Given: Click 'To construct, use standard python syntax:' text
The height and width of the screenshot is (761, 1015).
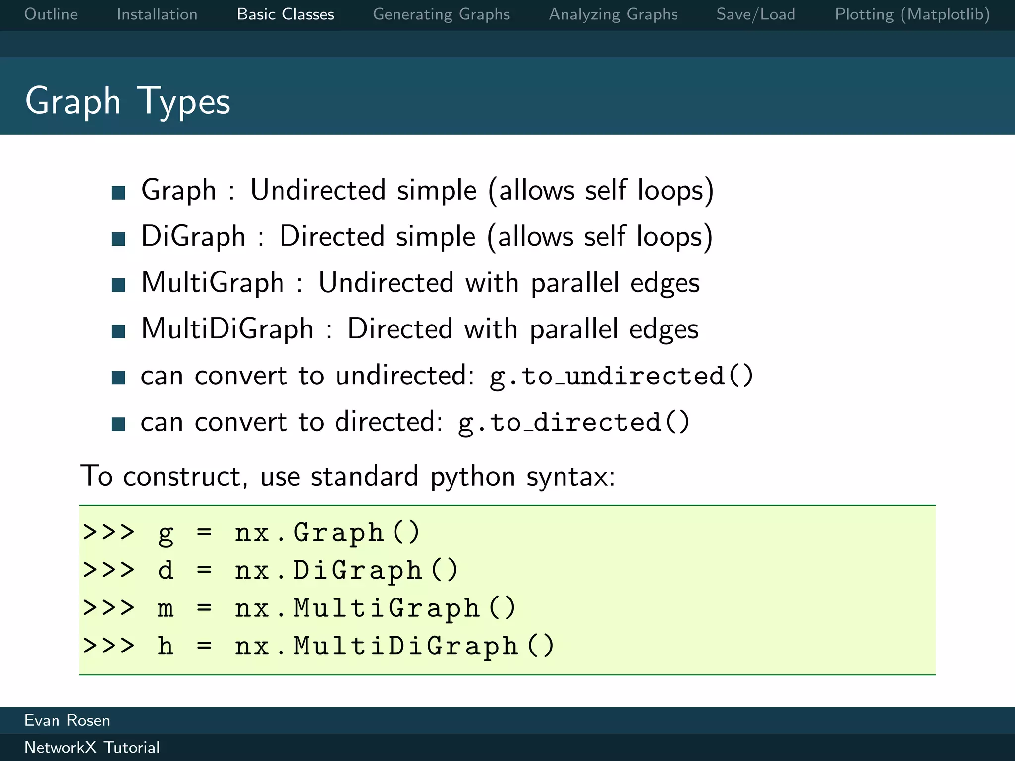Looking at the screenshot, I should (347, 477).
